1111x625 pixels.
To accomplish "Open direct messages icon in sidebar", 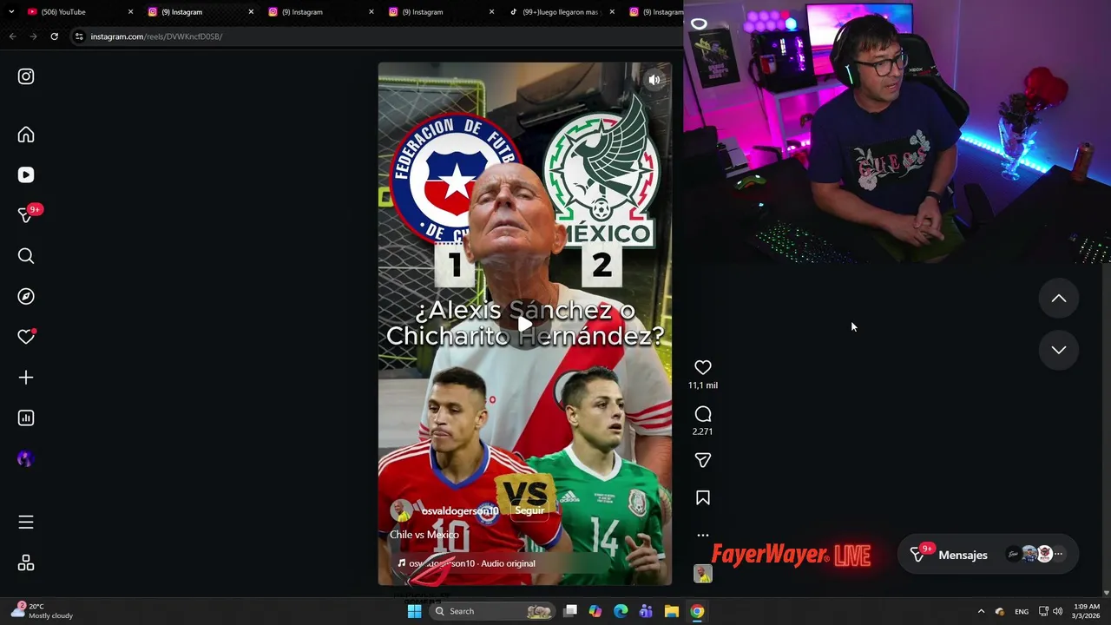I will [26, 215].
